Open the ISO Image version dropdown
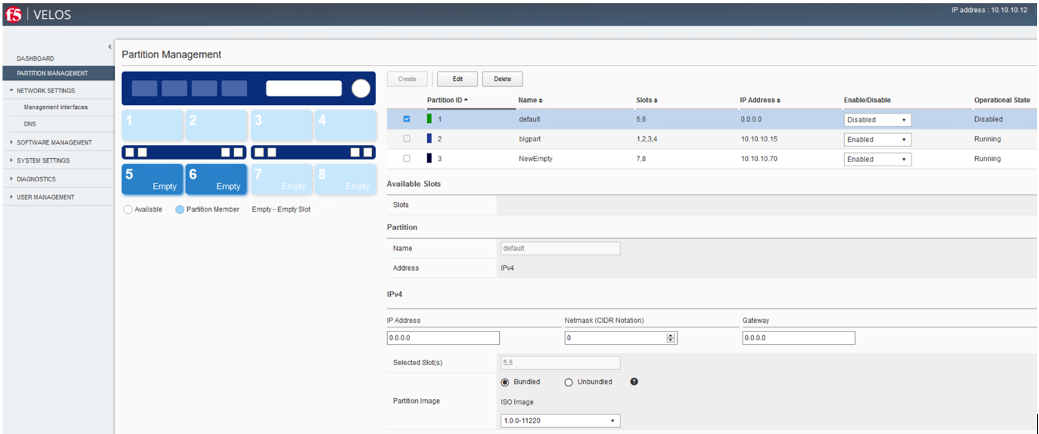The width and height of the screenshot is (1039, 434). [561, 421]
